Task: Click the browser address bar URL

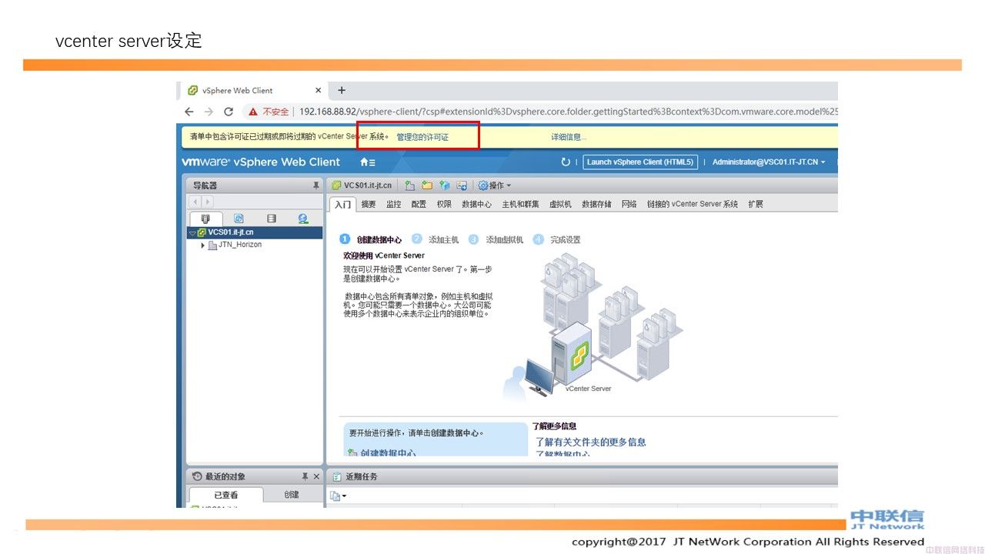Action: point(568,112)
